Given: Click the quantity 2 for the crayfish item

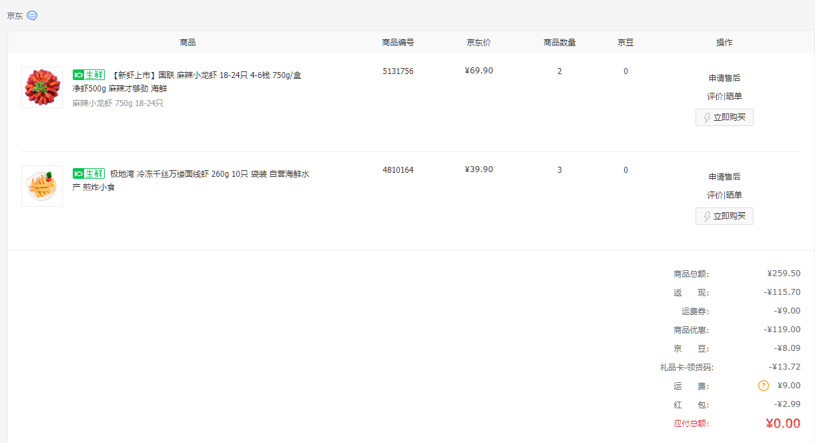Looking at the screenshot, I should 559,71.
